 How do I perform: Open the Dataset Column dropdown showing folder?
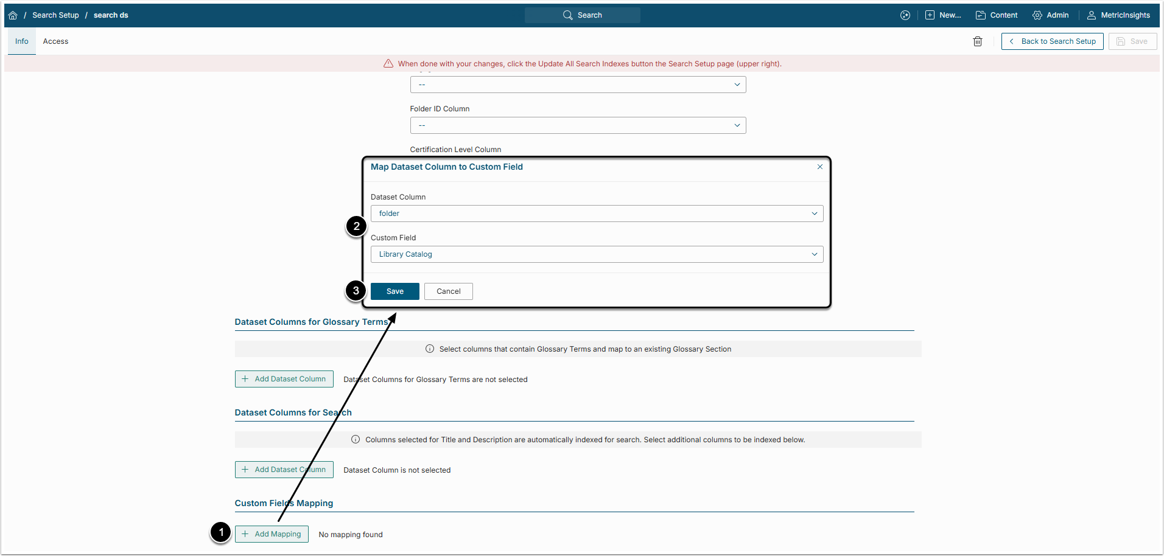597,214
